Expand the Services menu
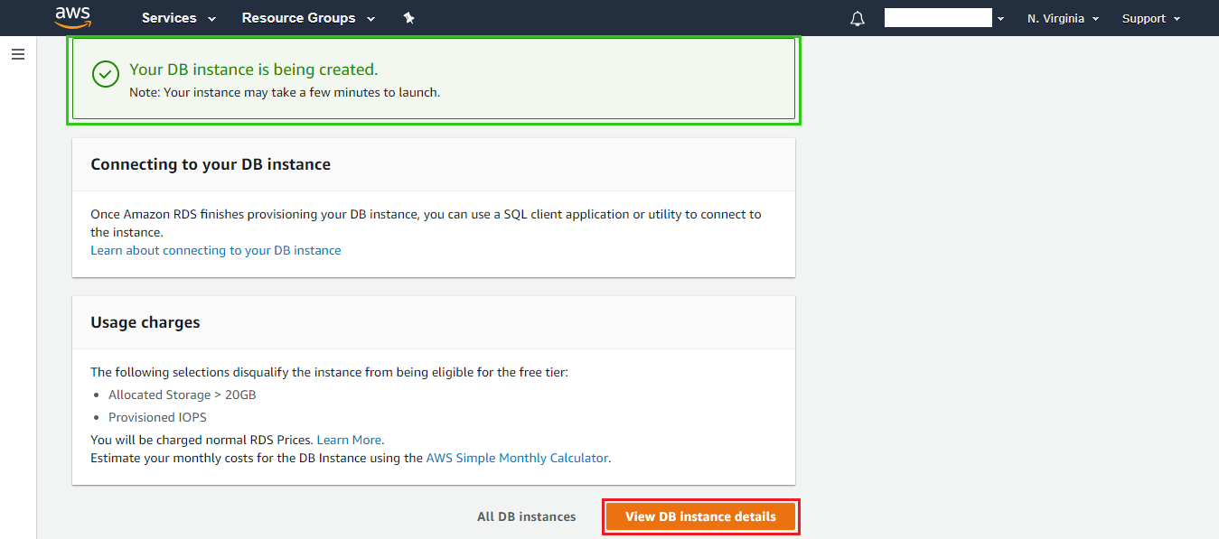 [x=179, y=18]
